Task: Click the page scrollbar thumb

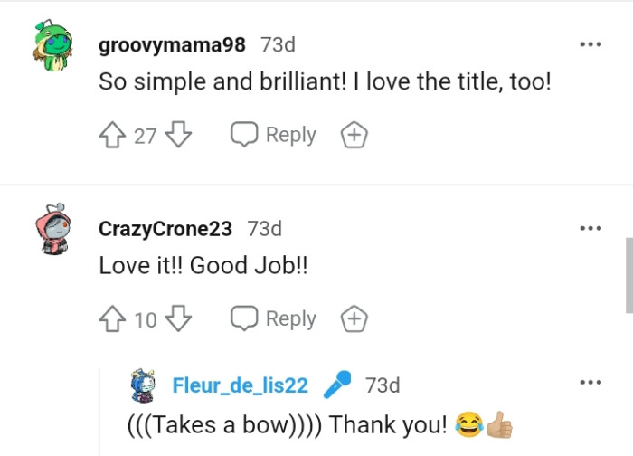Action: click(x=628, y=276)
